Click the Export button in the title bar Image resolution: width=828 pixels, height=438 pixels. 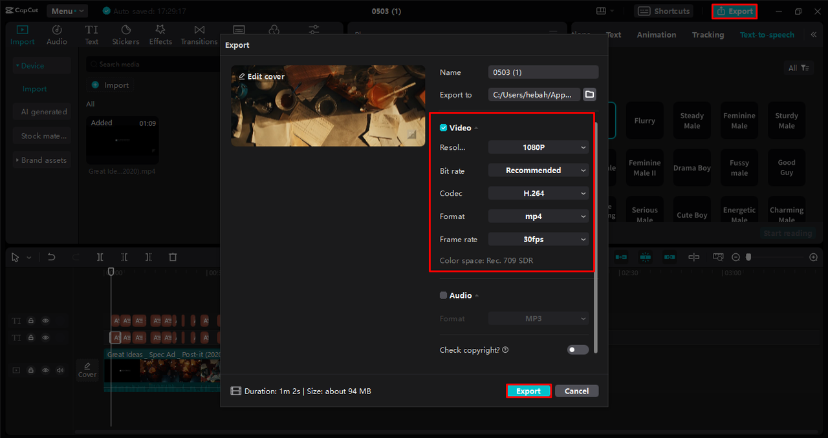coord(734,11)
